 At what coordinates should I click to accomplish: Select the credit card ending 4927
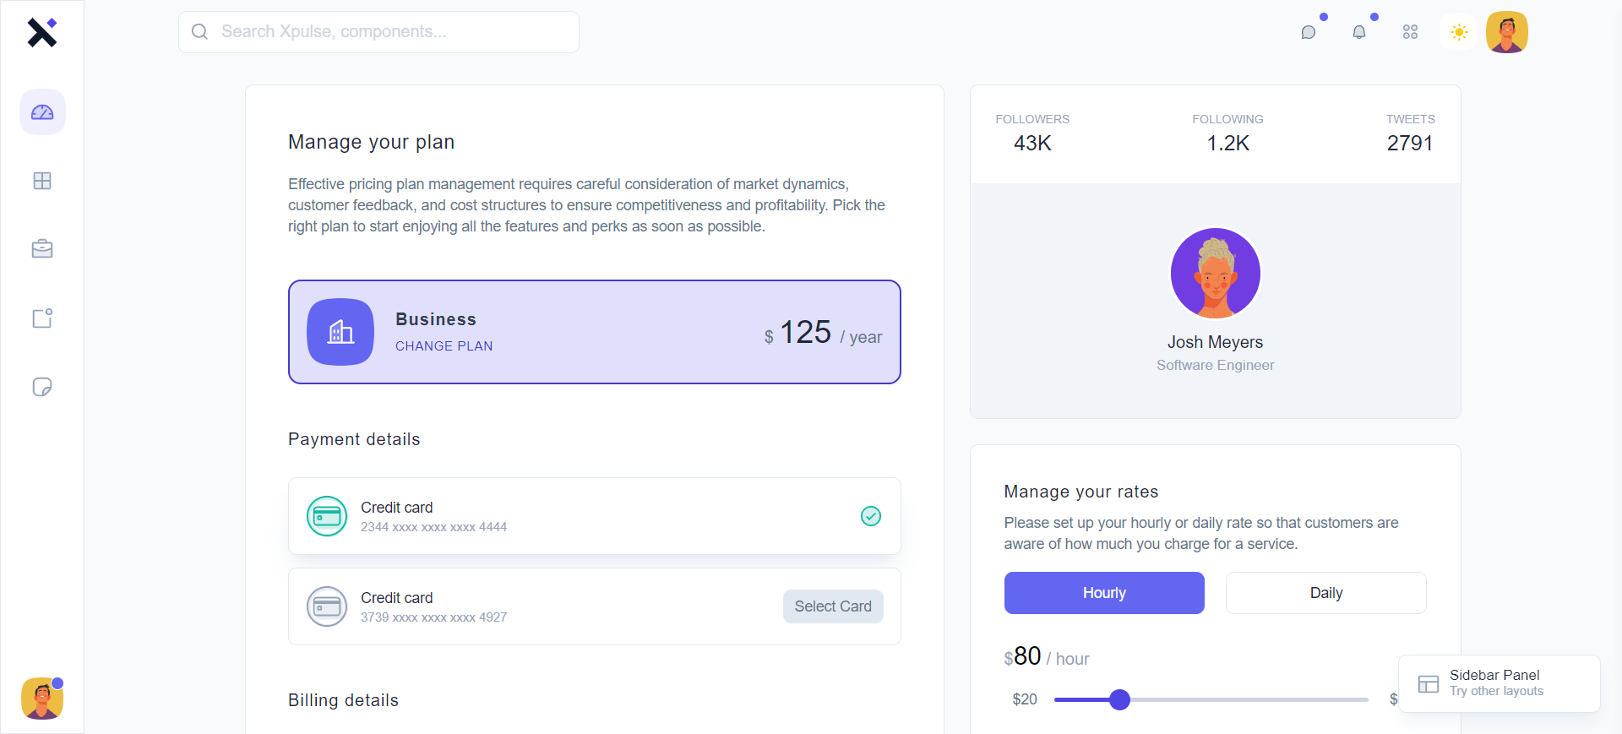[832, 606]
